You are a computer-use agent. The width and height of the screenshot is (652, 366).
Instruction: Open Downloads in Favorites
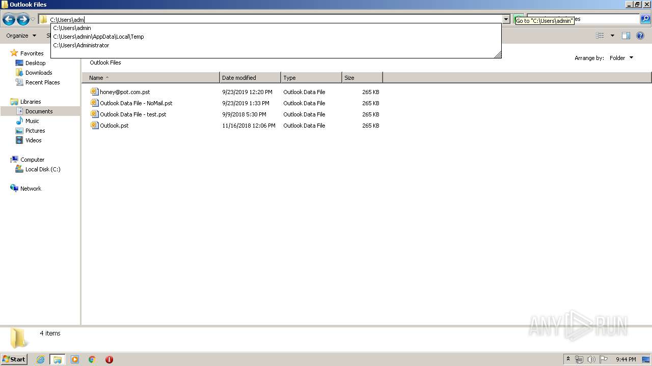[39, 73]
